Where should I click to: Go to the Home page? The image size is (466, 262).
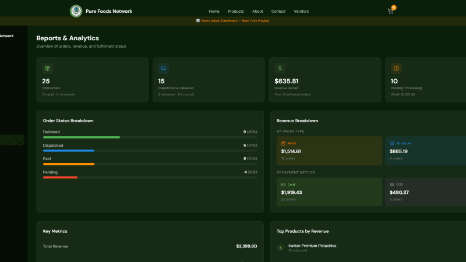click(214, 11)
